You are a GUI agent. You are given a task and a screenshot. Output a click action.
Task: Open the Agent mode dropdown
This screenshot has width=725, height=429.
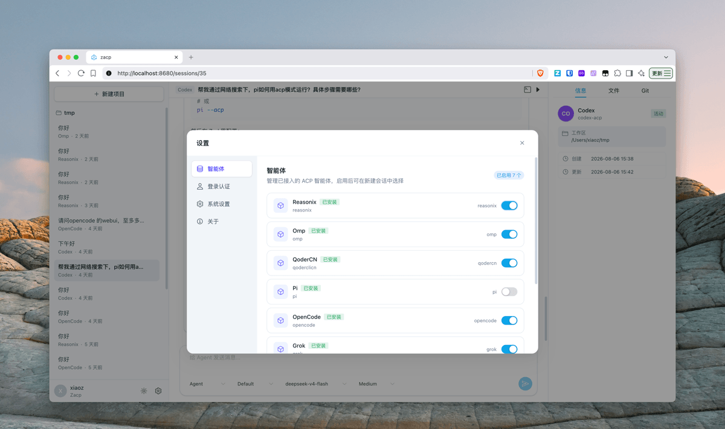point(207,384)
